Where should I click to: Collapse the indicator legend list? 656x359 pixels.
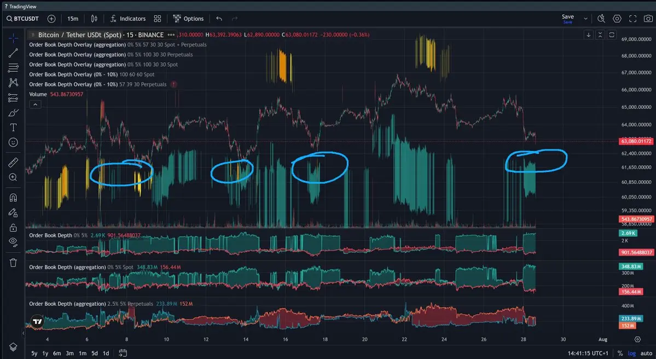coord(35,104)
